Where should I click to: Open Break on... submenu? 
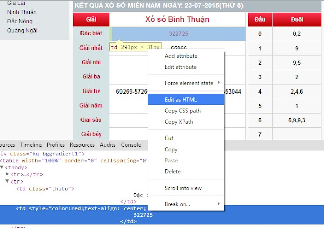186,204
